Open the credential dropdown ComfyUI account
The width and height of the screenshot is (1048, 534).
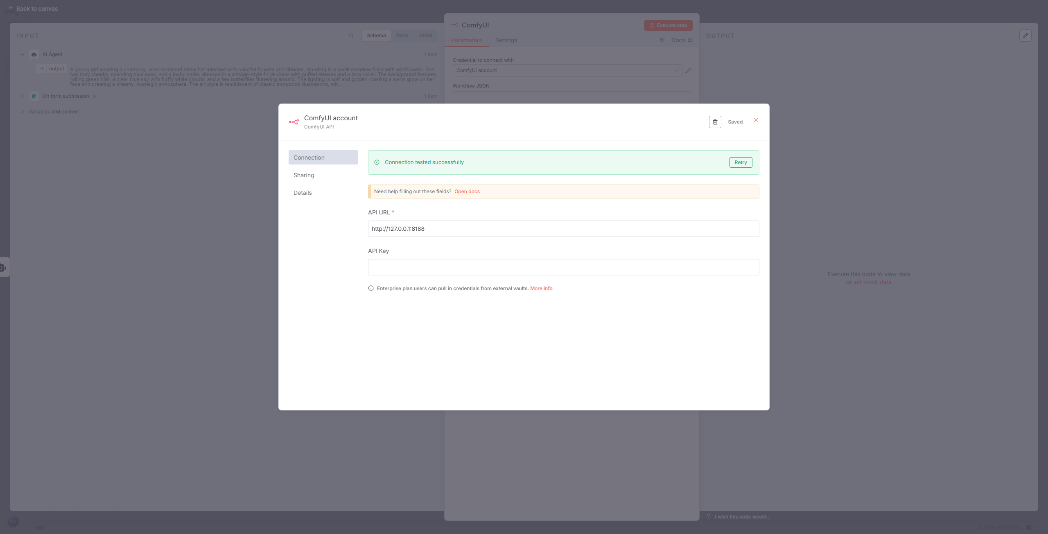(567, 70)
